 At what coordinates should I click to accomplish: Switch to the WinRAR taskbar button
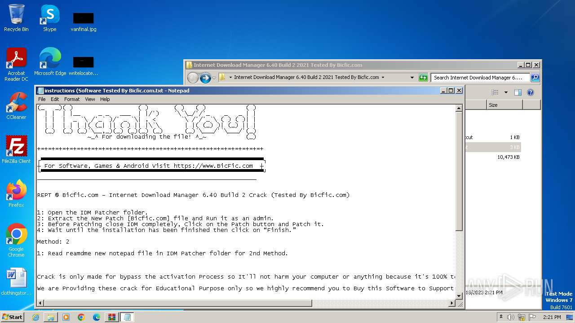pos(112,317)
